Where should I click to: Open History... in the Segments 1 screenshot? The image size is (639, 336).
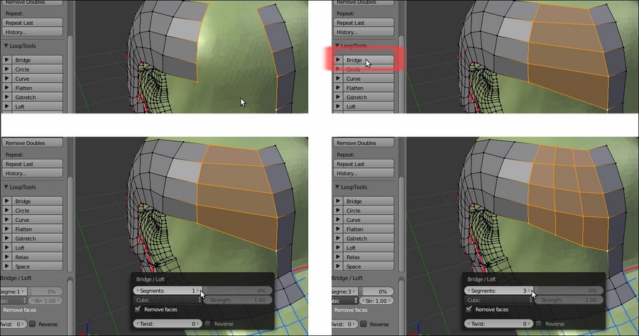33,173
